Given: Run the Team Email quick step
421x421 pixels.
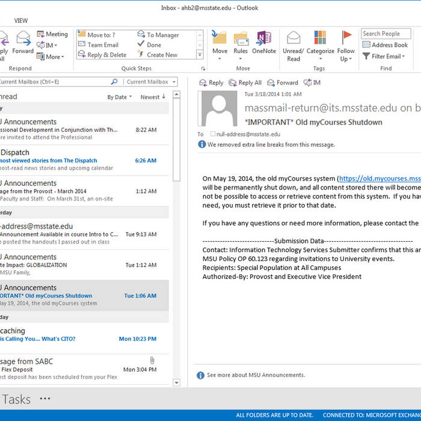Looking at the screenshot, I should point(98,45).
